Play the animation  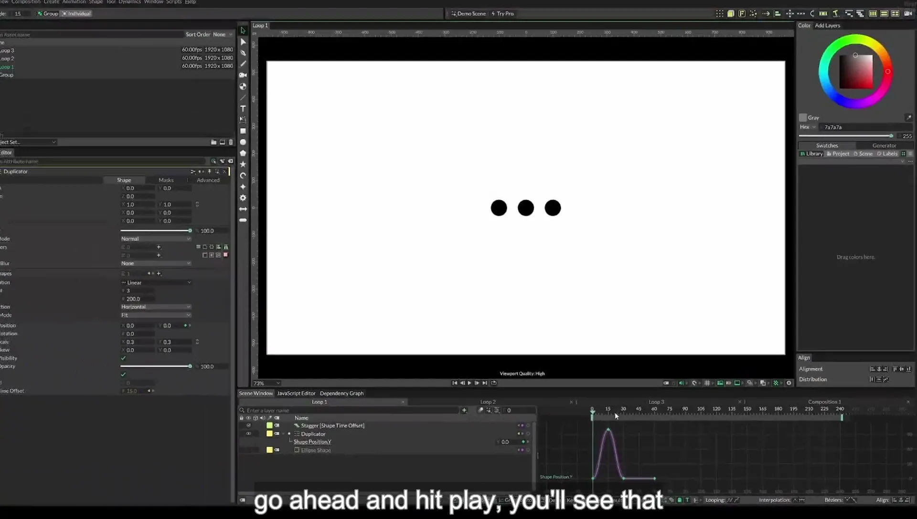(469, 383)
